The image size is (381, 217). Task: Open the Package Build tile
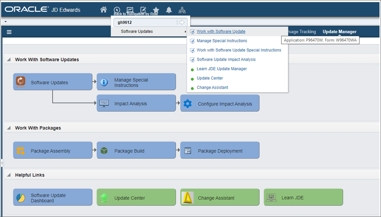pos(136,150)
